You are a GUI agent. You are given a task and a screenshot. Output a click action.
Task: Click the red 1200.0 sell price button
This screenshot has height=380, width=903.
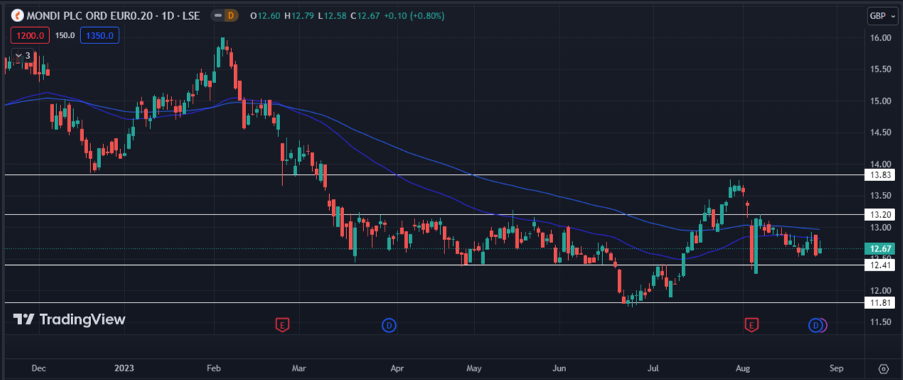[30, 35]
